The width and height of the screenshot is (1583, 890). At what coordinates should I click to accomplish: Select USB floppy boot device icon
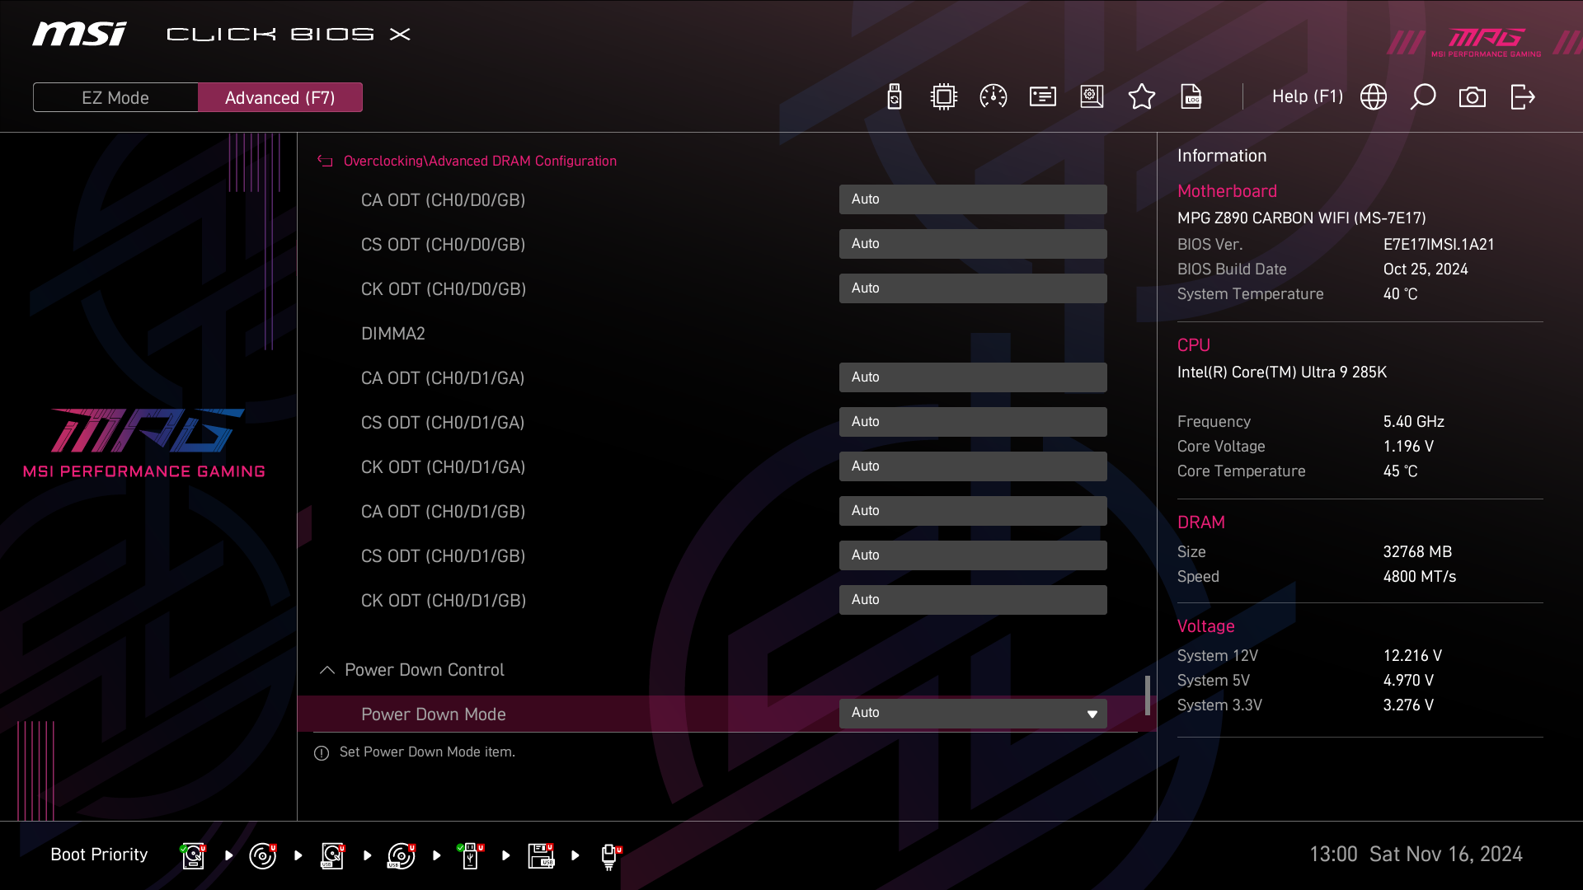[541, 856]
